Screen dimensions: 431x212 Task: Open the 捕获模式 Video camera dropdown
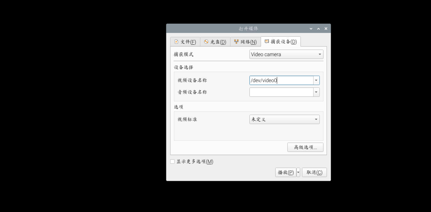(x=286, y=55)
